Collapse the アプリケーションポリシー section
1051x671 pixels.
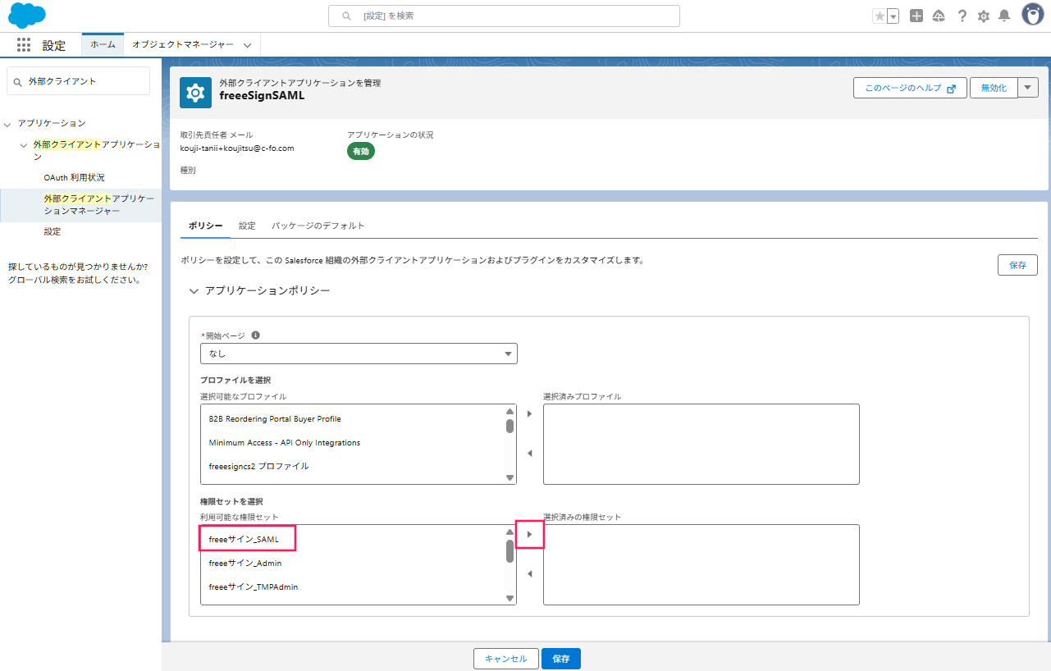[x=194, y=291]
